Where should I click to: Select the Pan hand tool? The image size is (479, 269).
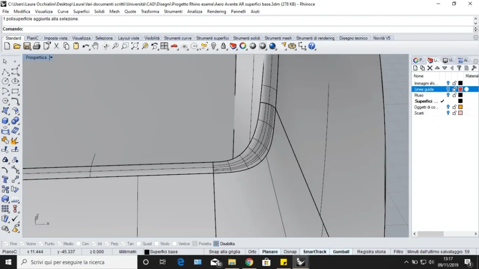tap(95, 46)
